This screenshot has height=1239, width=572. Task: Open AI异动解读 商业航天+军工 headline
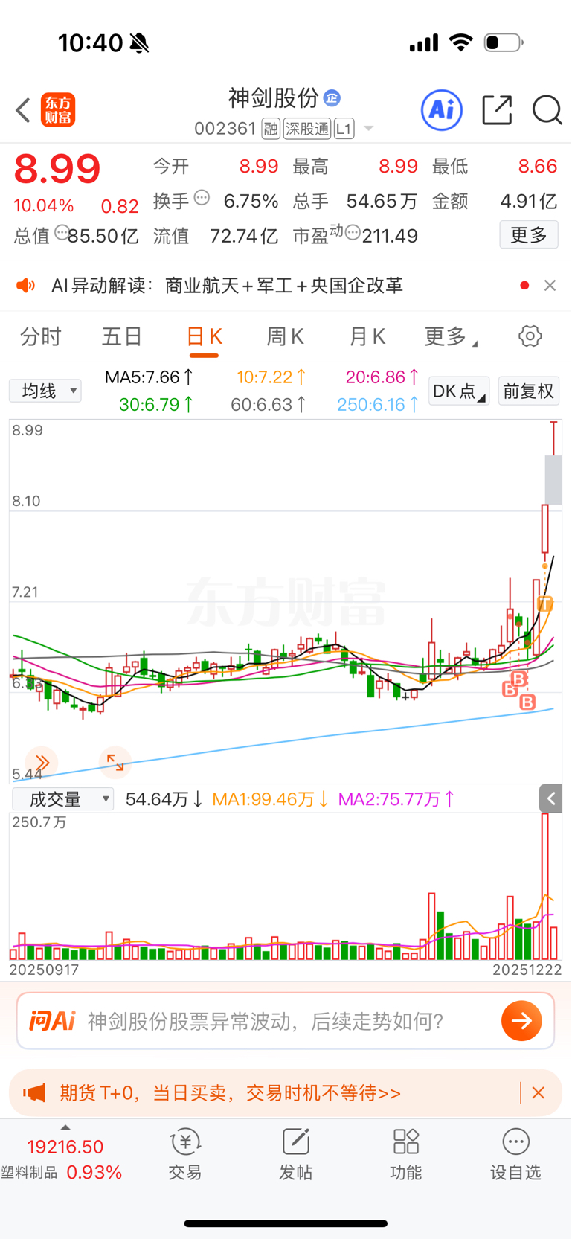(x=227, y=286)
